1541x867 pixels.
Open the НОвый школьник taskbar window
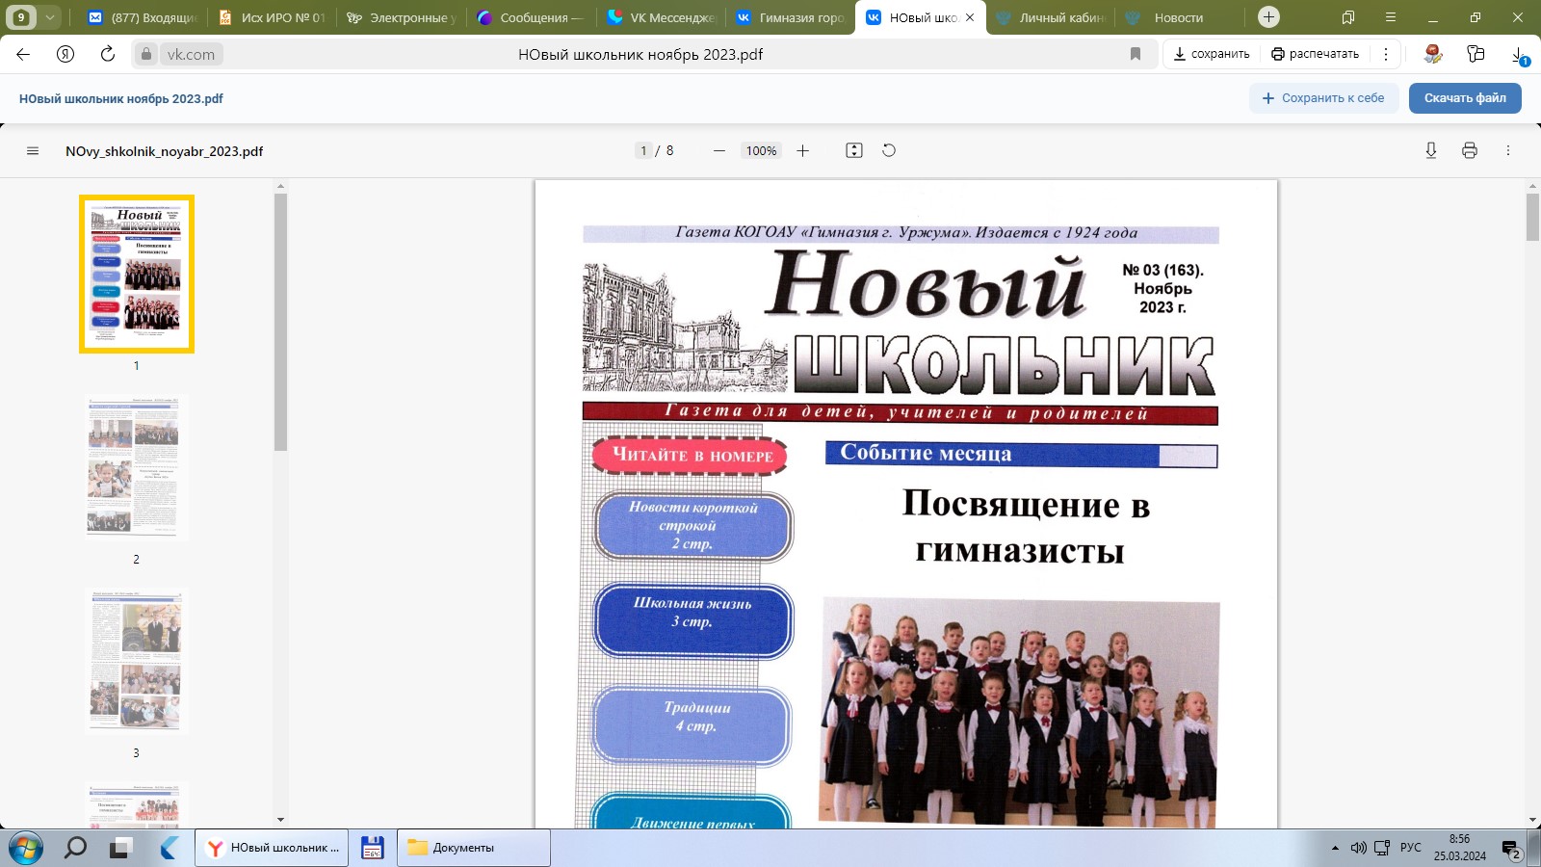point(272,848)
